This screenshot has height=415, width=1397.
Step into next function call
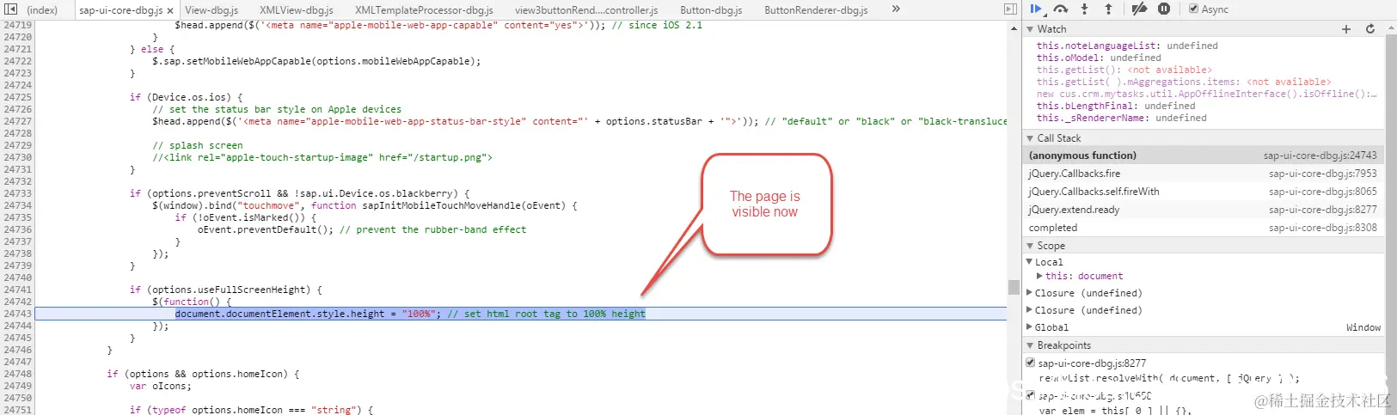pos(1084,9)
